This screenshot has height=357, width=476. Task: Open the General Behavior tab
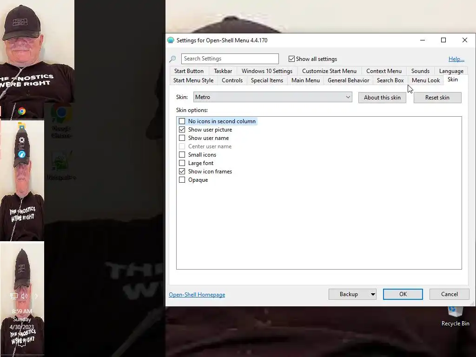click(x=348, y=80)
